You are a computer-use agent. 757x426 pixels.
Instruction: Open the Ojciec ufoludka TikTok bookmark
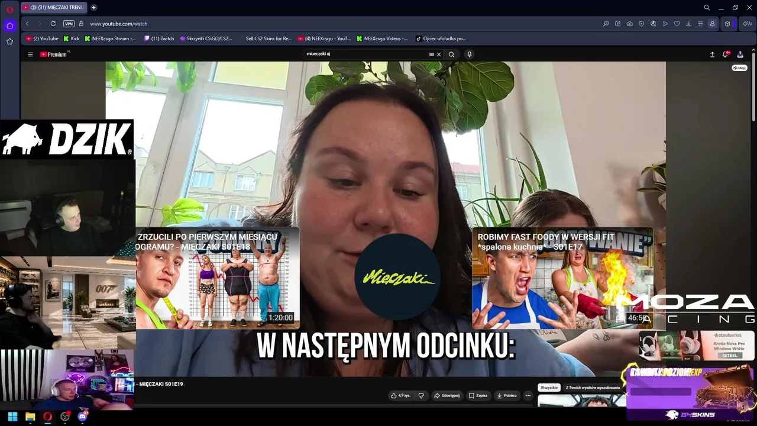click(441, 38)
